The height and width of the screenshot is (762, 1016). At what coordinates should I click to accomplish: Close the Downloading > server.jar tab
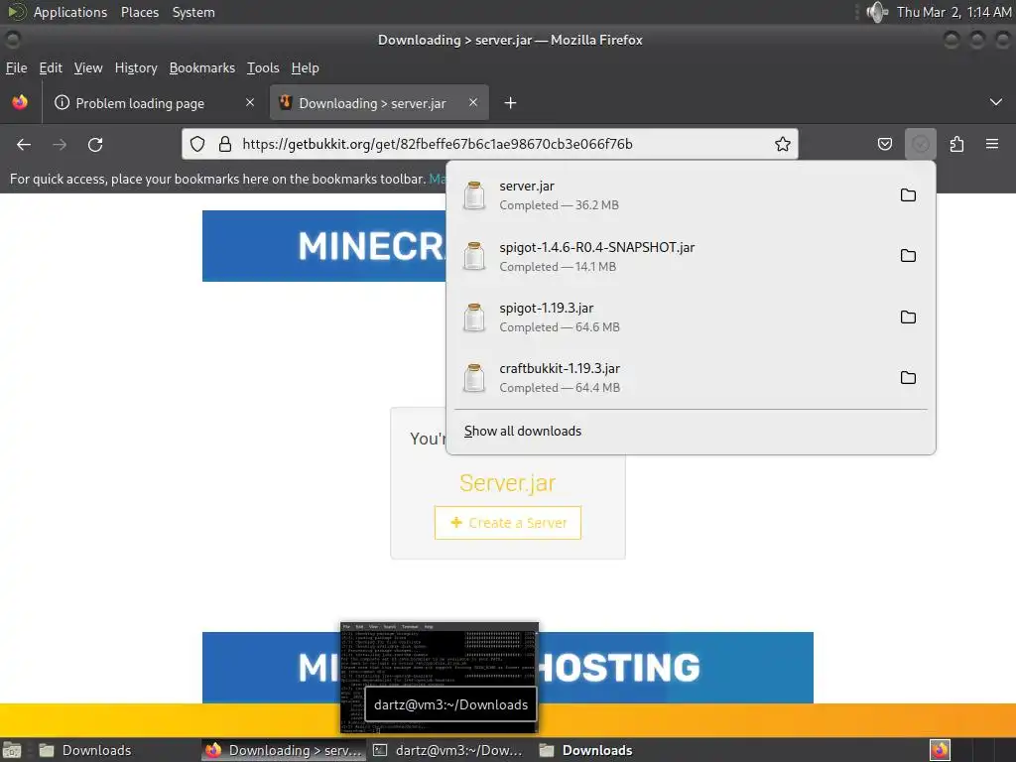[x=473, y=102]
